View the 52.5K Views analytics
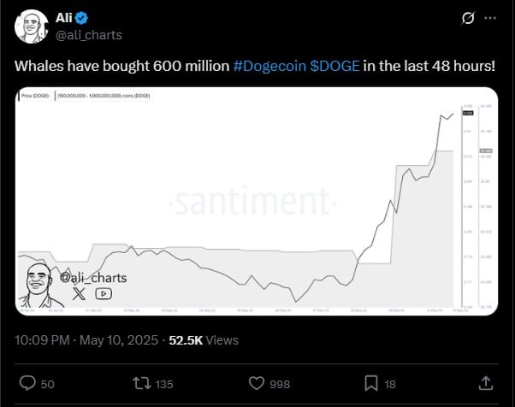The height and width of the screenshot is (407, 515). (x=204, y=340)
